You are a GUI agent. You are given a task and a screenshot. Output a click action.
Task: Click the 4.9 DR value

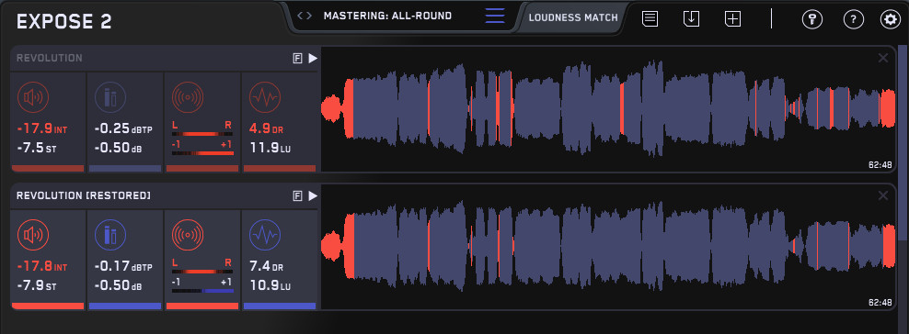(266, 128)
